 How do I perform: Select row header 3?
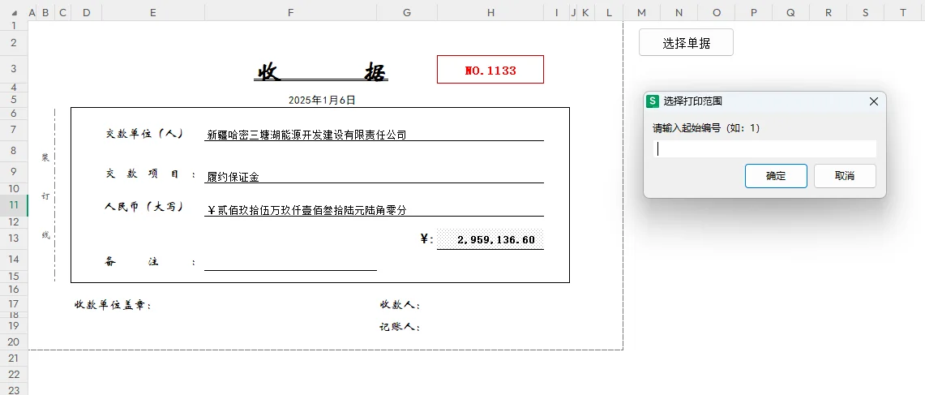coord(14,69)
